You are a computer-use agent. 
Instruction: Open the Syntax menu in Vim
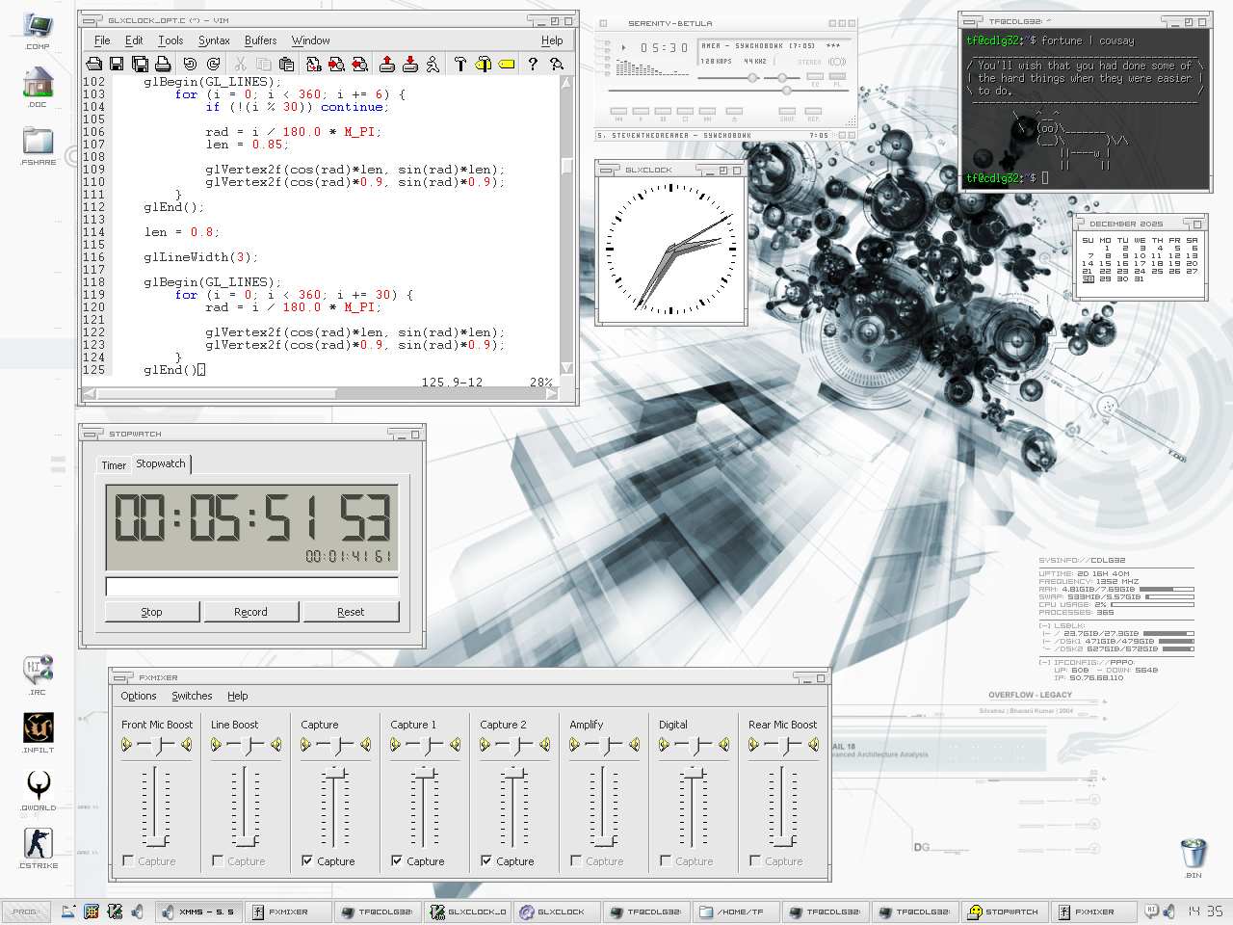(214, 40)
